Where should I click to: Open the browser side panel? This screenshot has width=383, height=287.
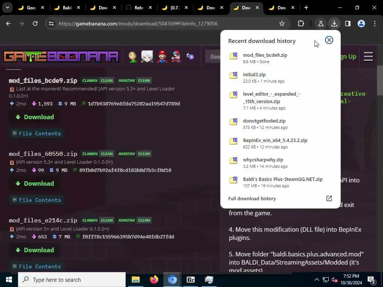[x=348, y=24]
